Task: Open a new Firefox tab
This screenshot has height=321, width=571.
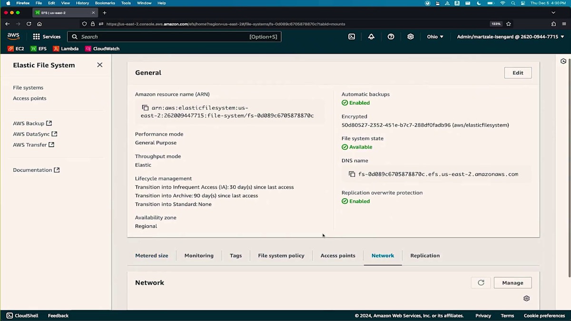Action: click(105, 12)
